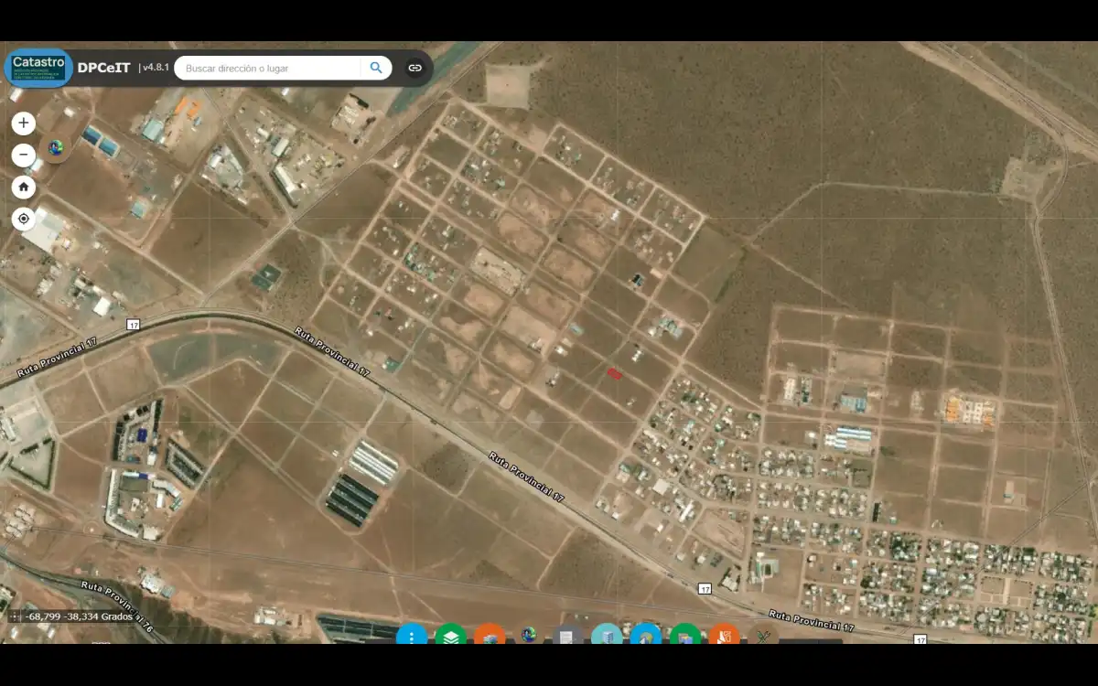Click the search magnifier icon
This screenshot has width=1098, height=686.
376,68
